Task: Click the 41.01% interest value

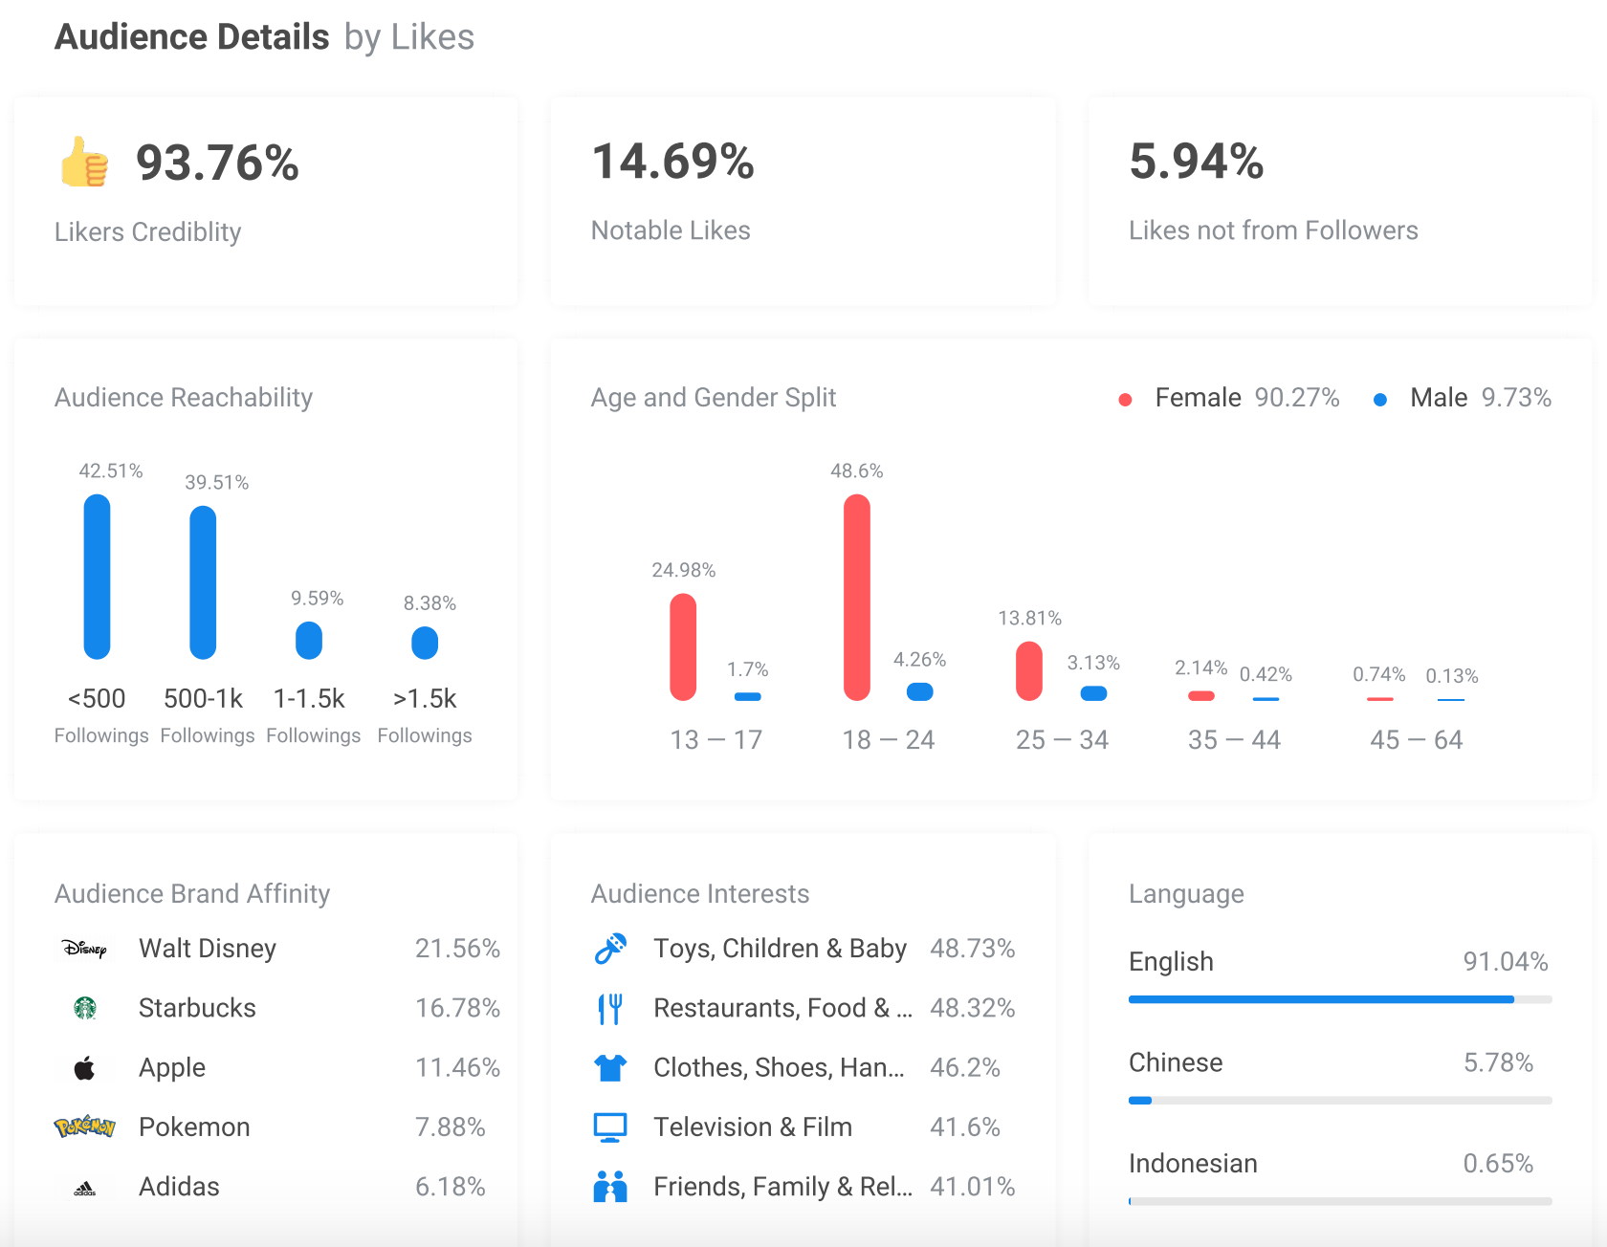Action: click(972, 1187)
